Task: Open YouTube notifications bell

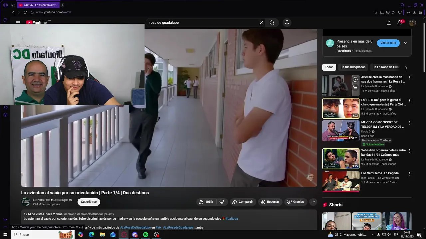Action: tap(400, 23)
